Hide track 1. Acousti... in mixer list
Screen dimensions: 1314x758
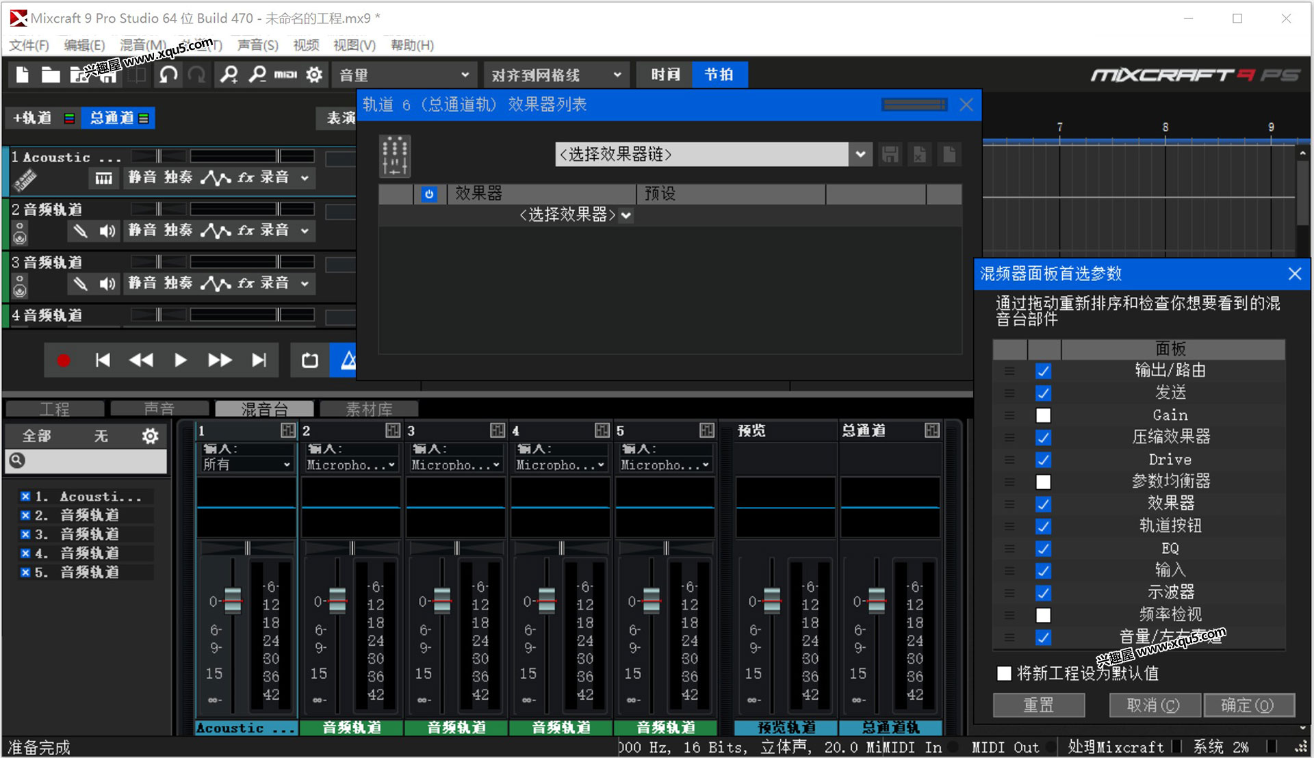[25, 497]
